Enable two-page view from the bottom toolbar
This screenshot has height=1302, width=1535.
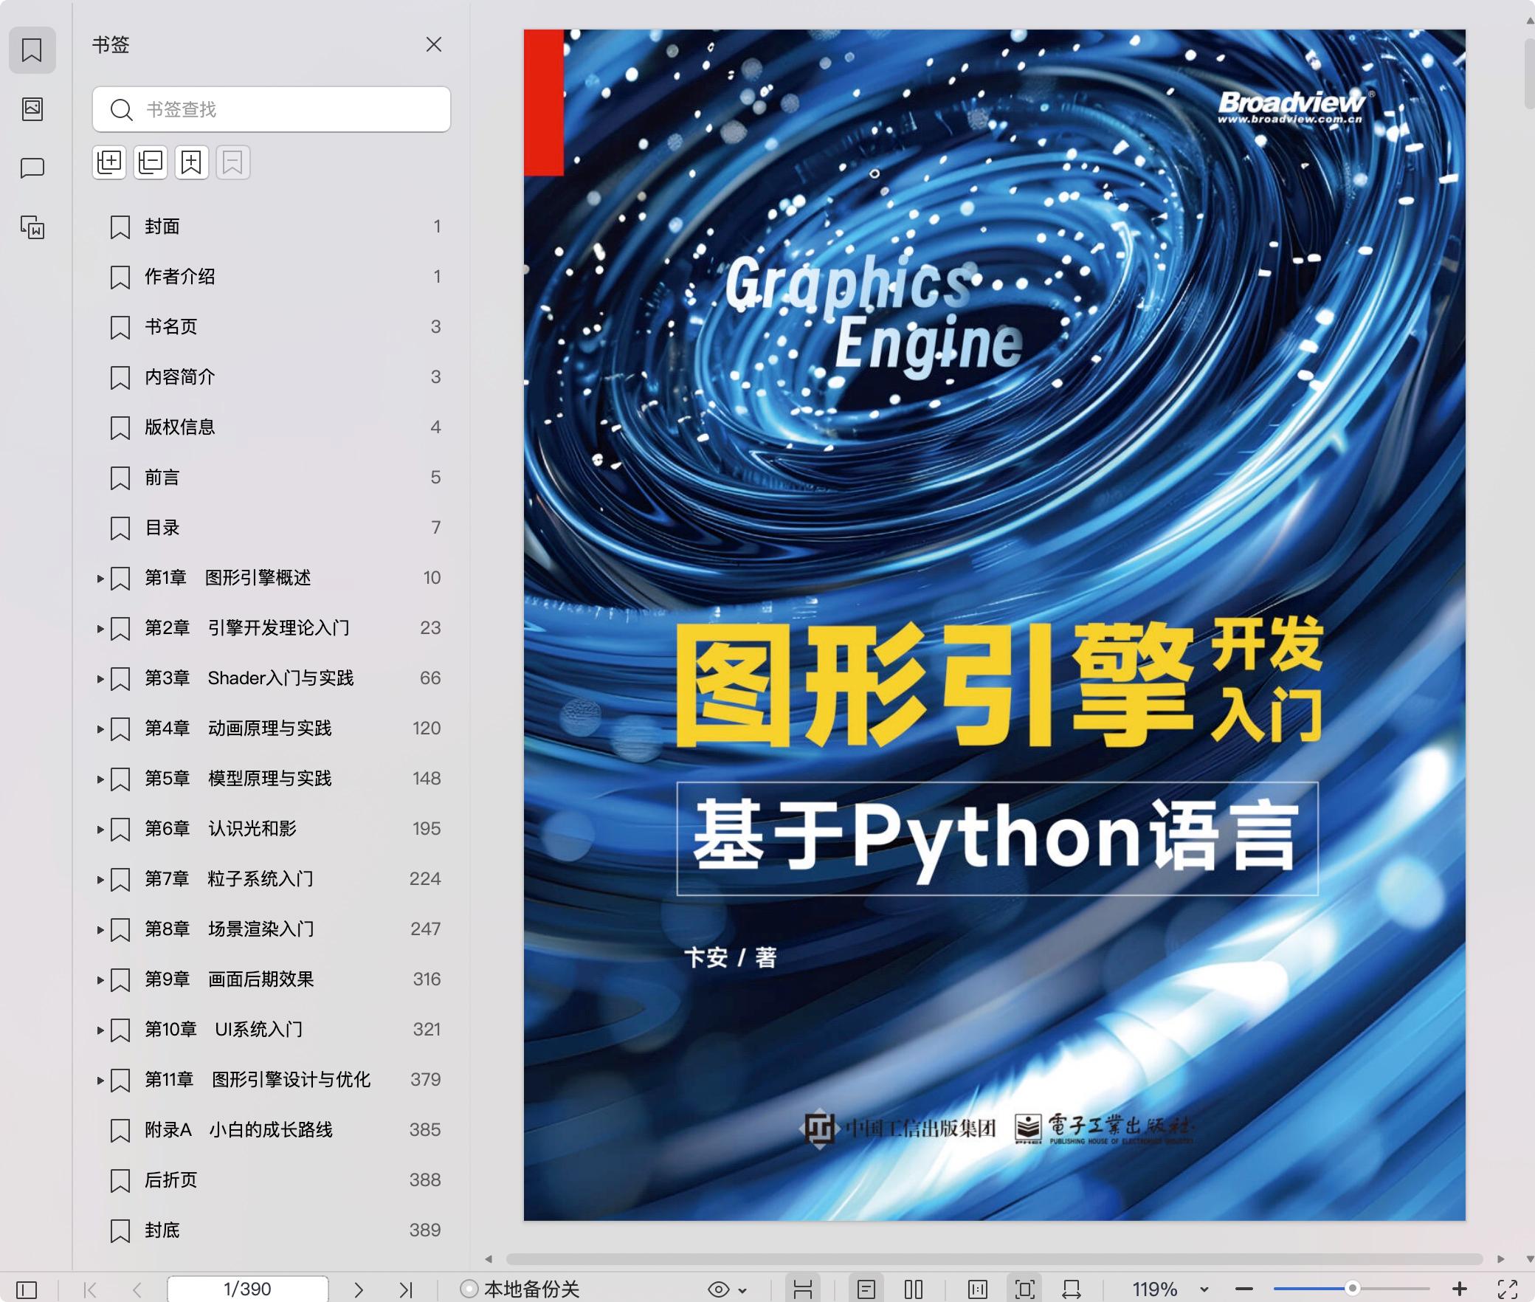(913, 1289)
